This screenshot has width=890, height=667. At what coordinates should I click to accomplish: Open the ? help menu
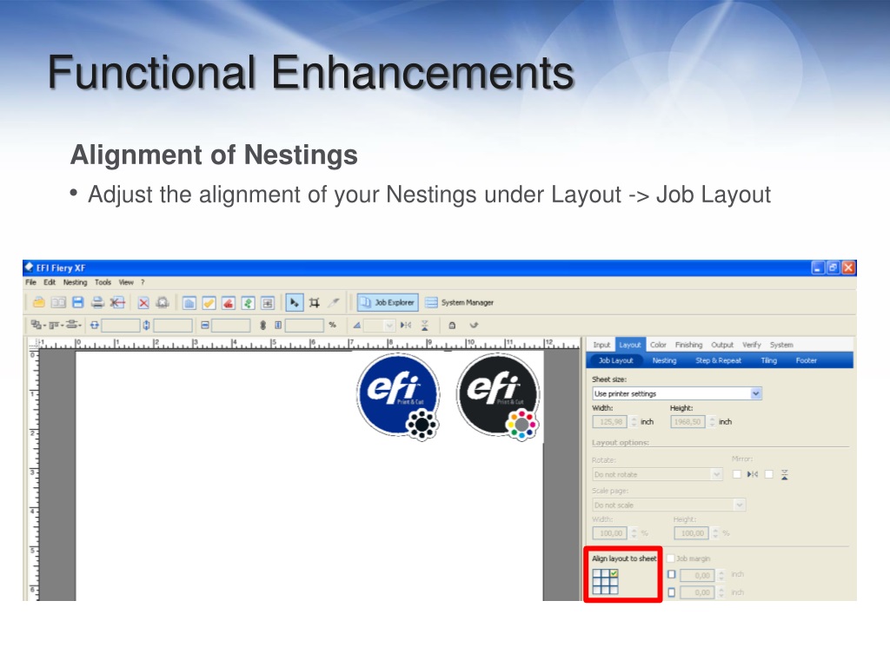[143, 282]
